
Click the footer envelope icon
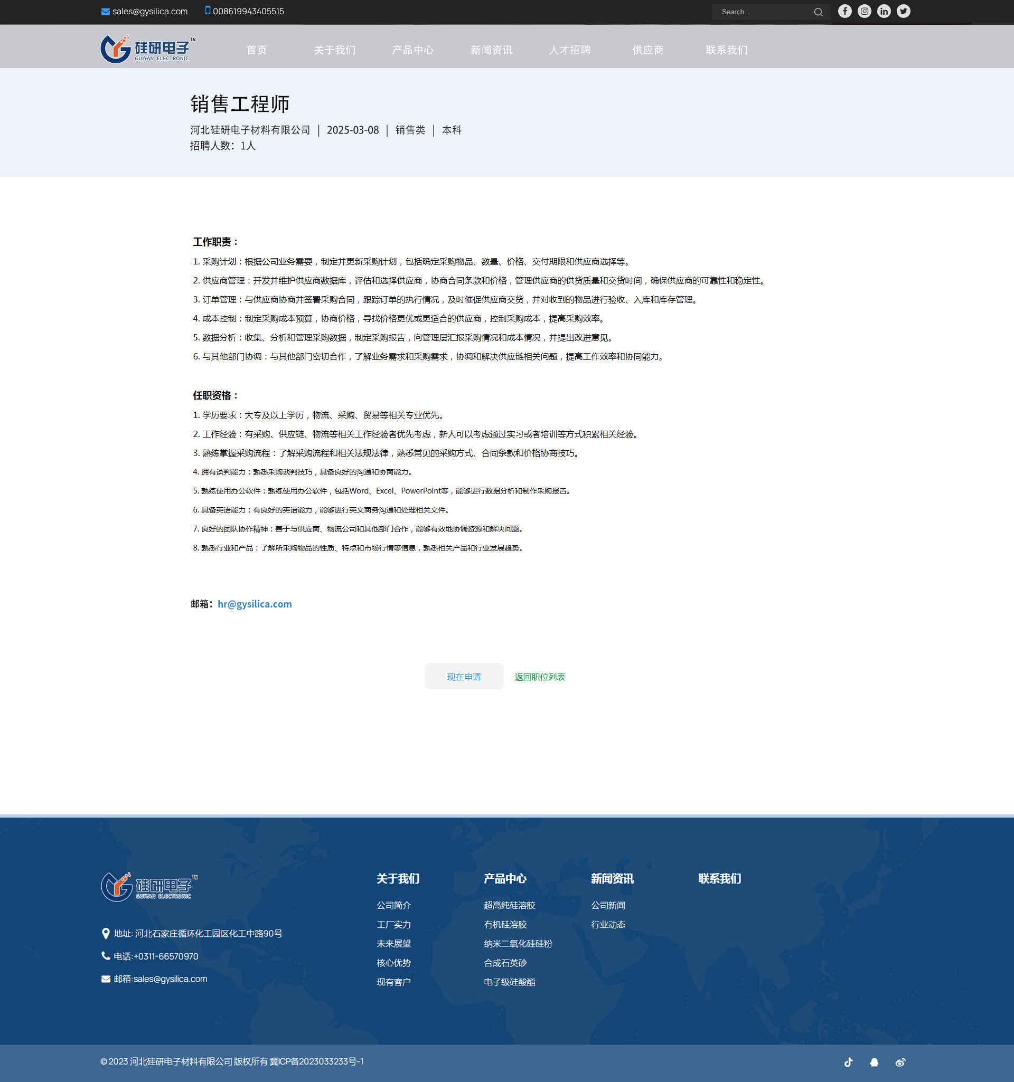click(106, 979)
